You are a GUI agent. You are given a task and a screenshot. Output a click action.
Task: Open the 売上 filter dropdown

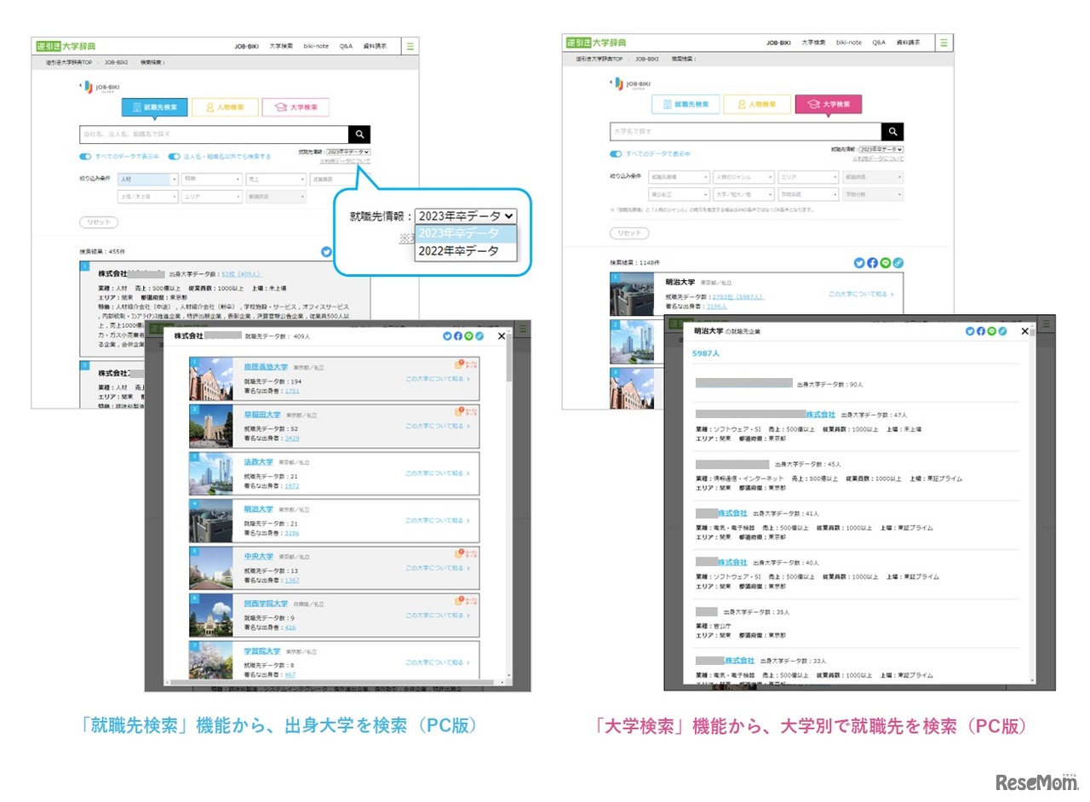pos(276,180)
